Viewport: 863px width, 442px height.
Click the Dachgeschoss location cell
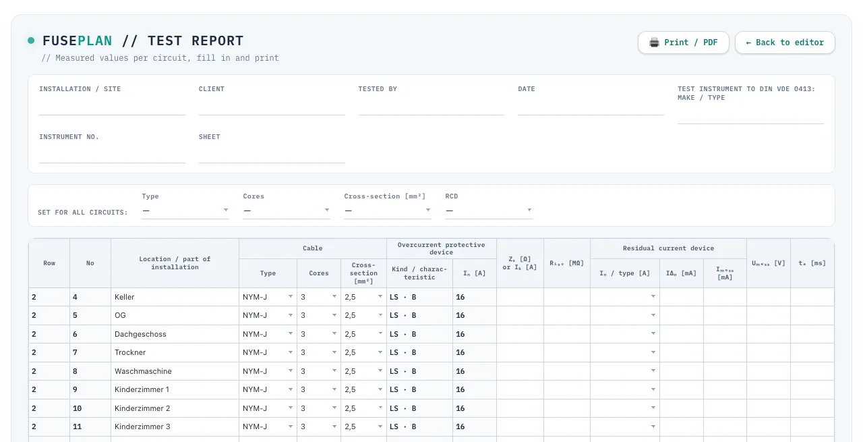tap(175, 334)
